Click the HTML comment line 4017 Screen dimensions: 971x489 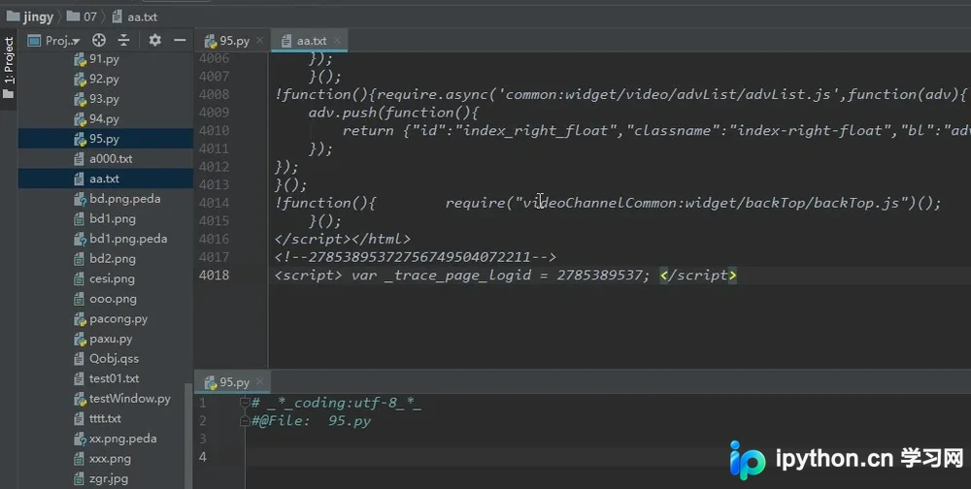[416, 257]
